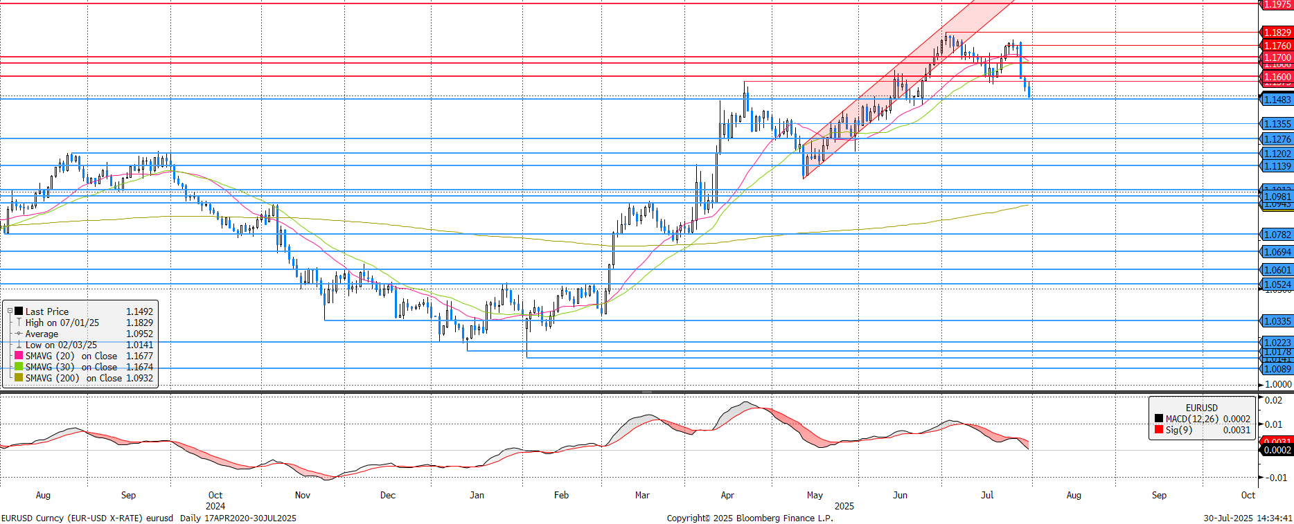Select the "SMAVG (30) on Close" legend label
The height and width of the screenshot is (524, 1294).
click(x=71, y=367)
